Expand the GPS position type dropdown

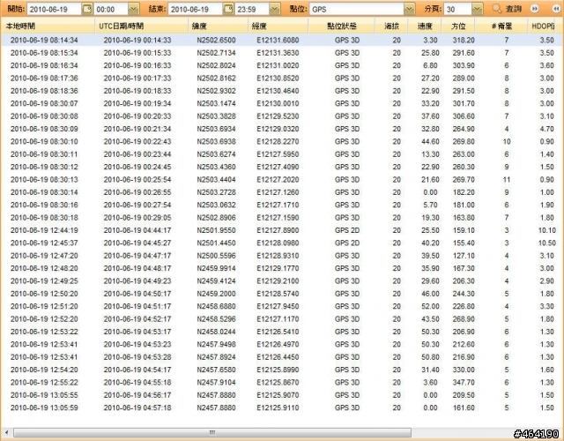pyautogui.click(x=409, y=9)
